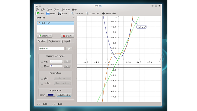Image resolution: width=197 pixels, height=111 pixels.
Task: Enable the Slider parameter checkbox
Action: 42,83
